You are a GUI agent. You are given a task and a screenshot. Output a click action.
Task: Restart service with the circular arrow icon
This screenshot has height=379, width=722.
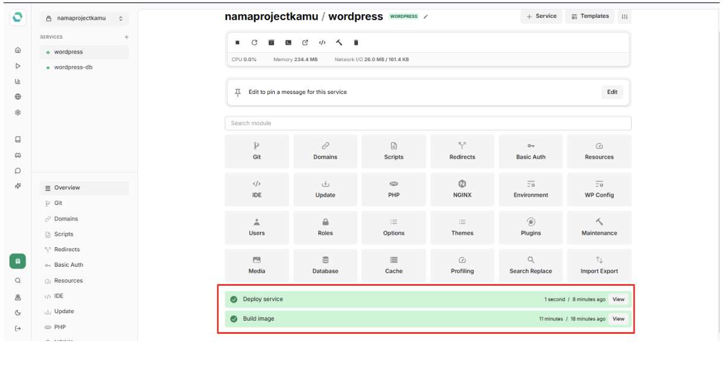pos(255,43)
